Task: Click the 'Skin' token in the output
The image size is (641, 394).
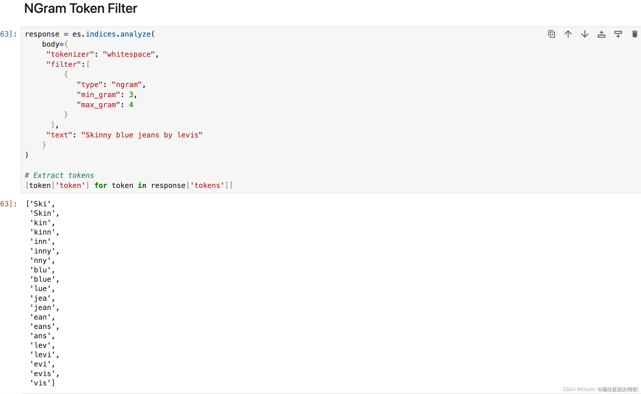Action: (x=42, y=213)
